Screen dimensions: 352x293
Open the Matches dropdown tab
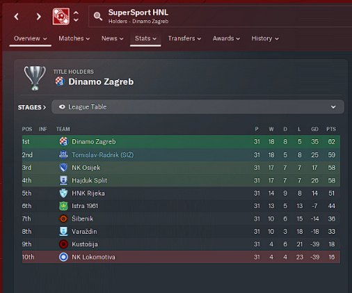[x=74, y=38]
